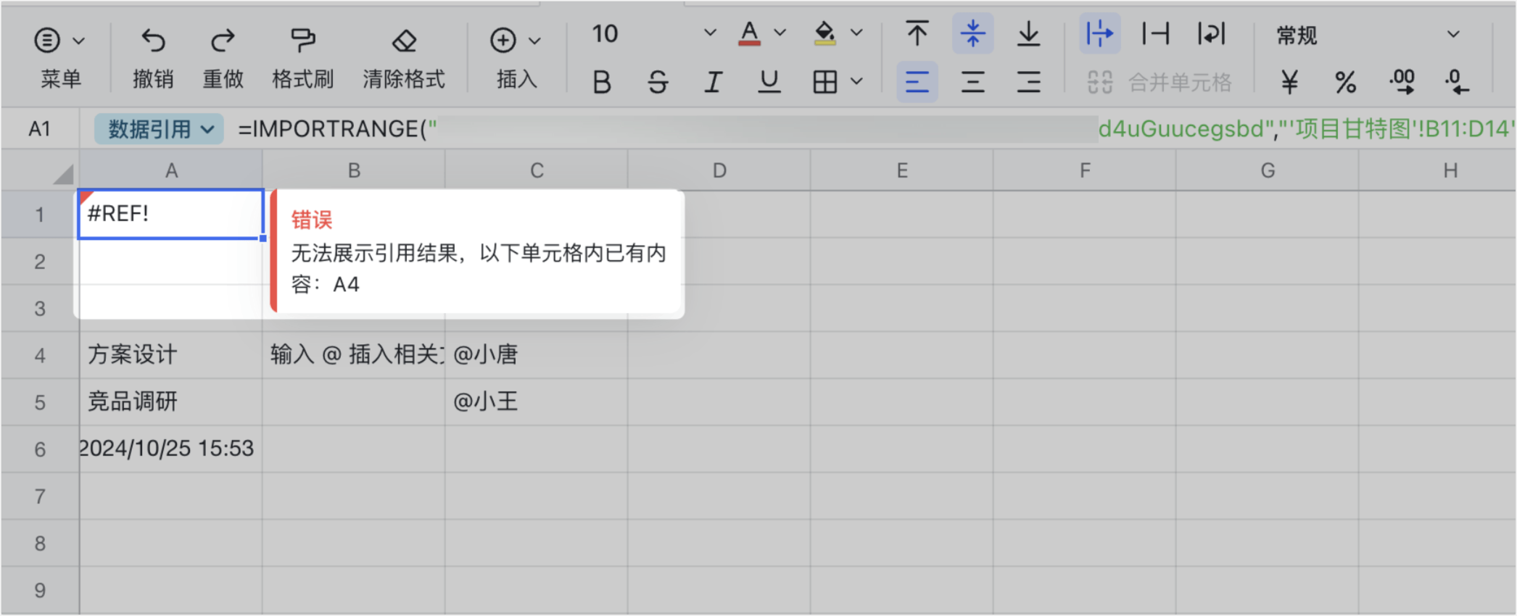The image size is (1517, 616).
Task: Click the top vertical align icon
Action: 917,34
